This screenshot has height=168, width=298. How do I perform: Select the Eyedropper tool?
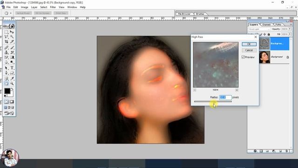coord(12,78)
